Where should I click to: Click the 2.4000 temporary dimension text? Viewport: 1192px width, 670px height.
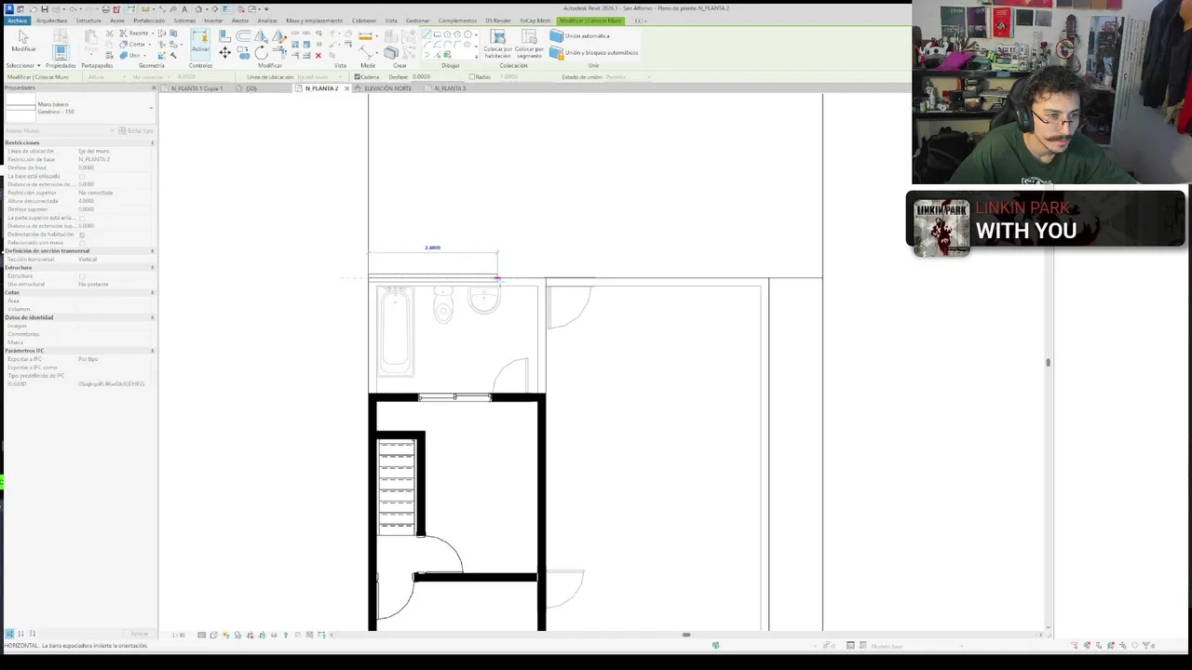[432, 248]
